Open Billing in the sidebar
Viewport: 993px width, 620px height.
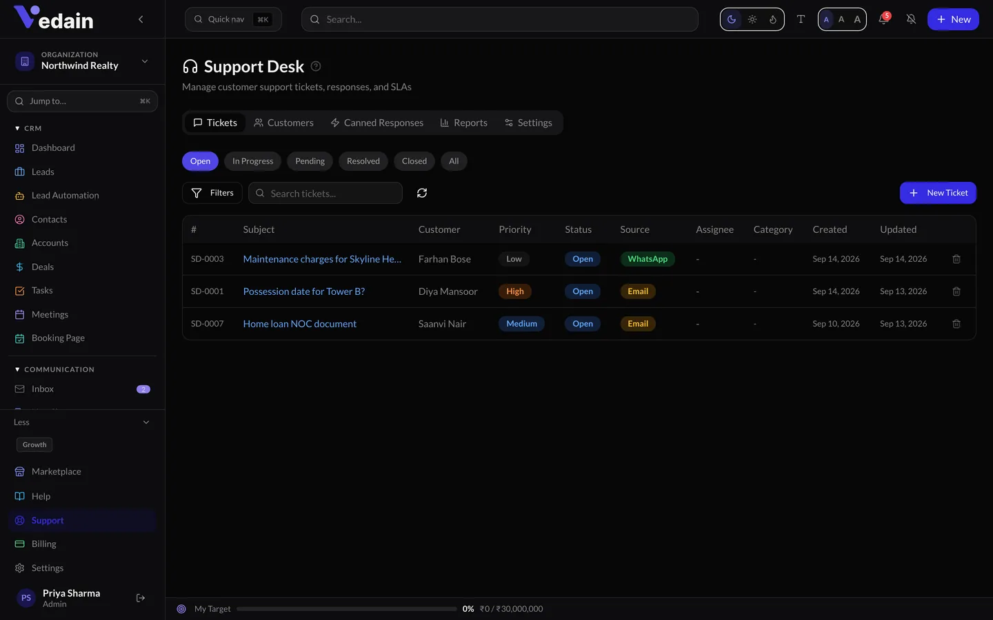(x=82, y=544)
